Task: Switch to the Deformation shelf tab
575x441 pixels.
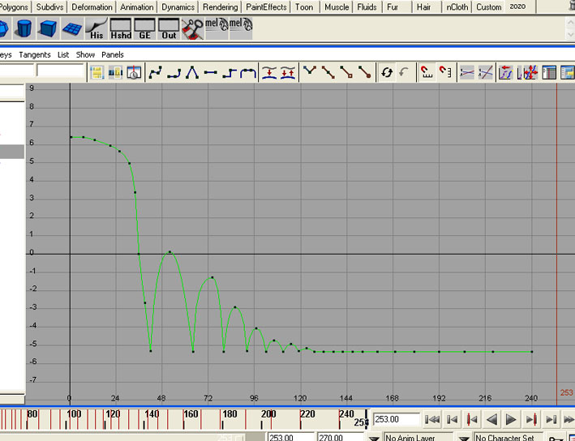Action: coord(92,7)
